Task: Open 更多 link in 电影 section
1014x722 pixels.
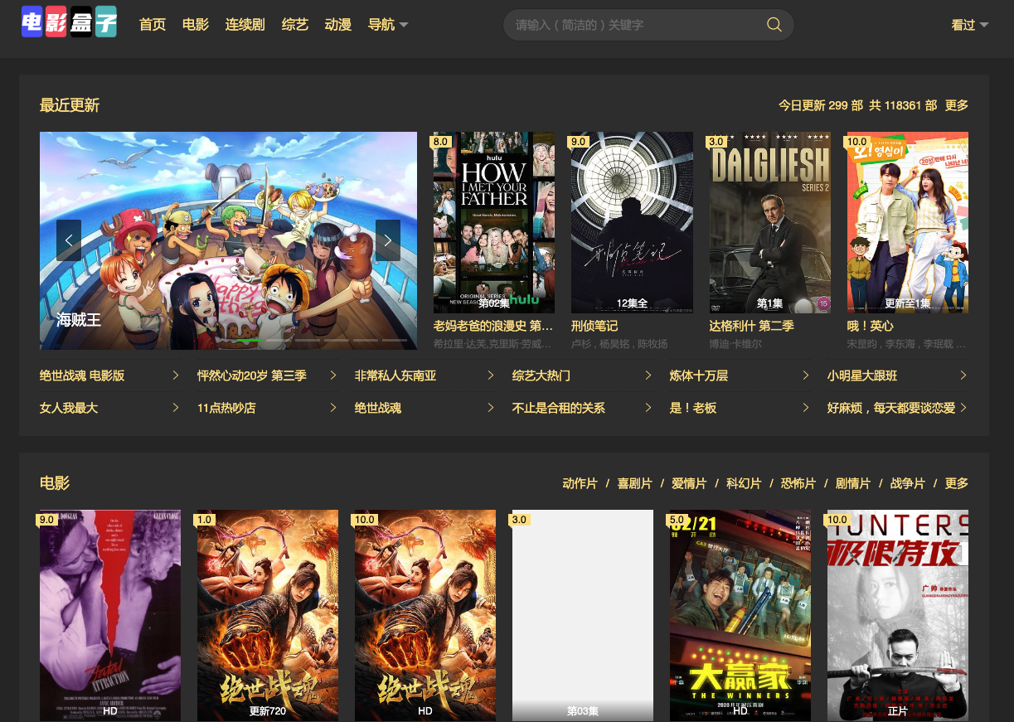Action: (957, 483)
